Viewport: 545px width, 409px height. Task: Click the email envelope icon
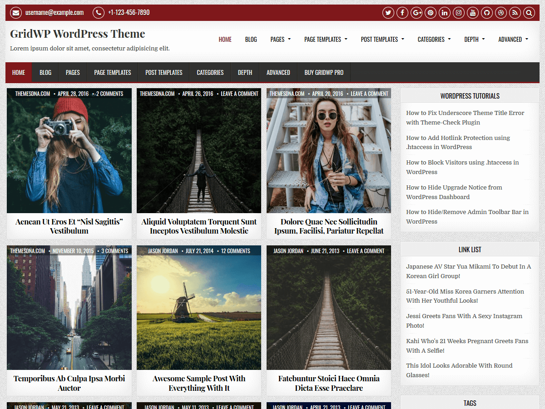coord(16,13)
